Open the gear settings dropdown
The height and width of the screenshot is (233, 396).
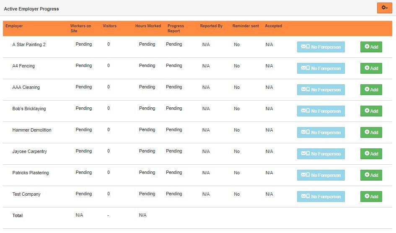pos(384,8)
